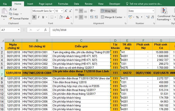The height and width of the screenshot is (111, 175).
Task: Toggle Middle Align
Action: pyautogui.click(x=81, y=11)
